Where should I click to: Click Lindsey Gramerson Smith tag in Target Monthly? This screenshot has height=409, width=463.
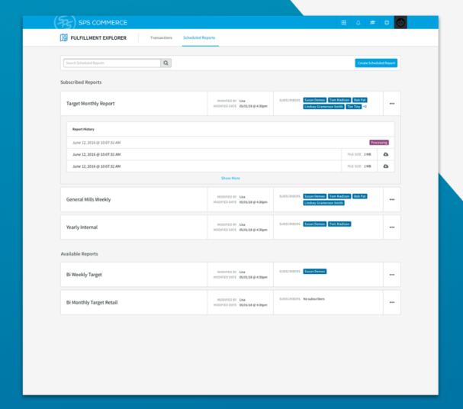323,107
